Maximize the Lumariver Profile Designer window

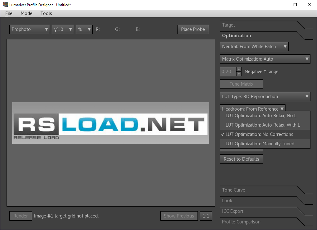click(295, 5)
